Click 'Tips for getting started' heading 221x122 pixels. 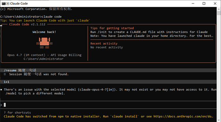tap(112, 28)
